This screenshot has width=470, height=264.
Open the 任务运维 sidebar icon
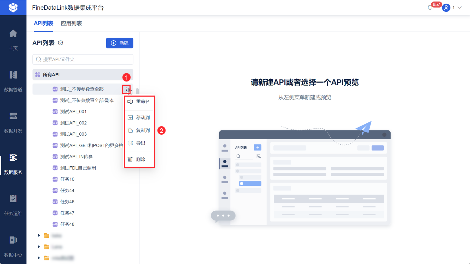[13, 198]
